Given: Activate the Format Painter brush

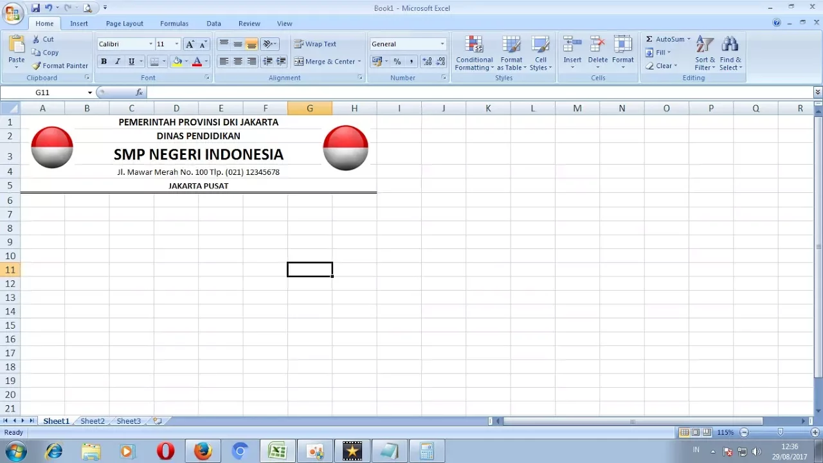Looking at the screenshot, I should (37, 66).
